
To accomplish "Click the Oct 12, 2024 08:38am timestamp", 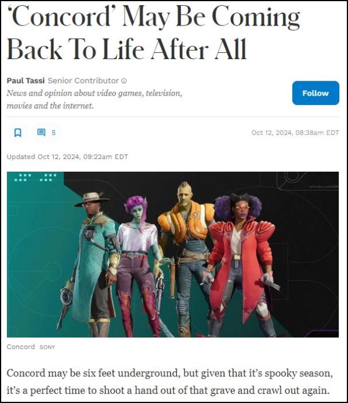I will click(x=295, y=133).
